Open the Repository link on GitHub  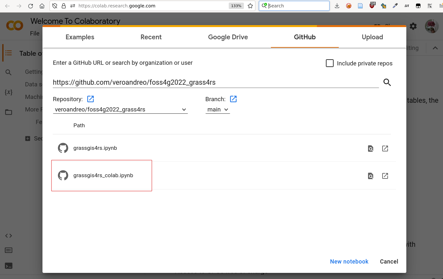point(91,99)
